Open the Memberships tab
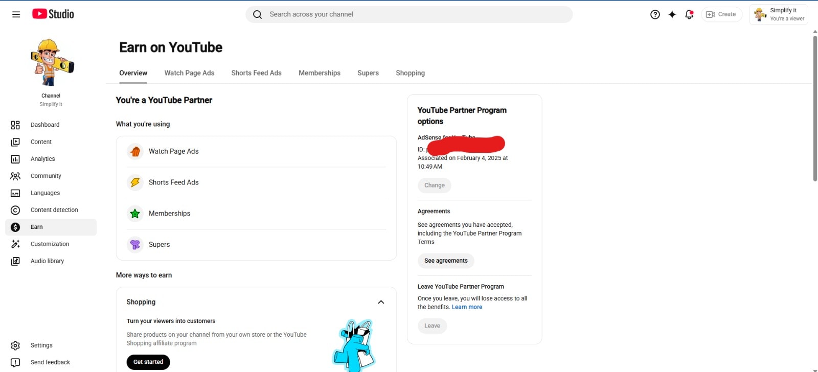This screenshot has width=818, height=372. [x=320, y=73]
